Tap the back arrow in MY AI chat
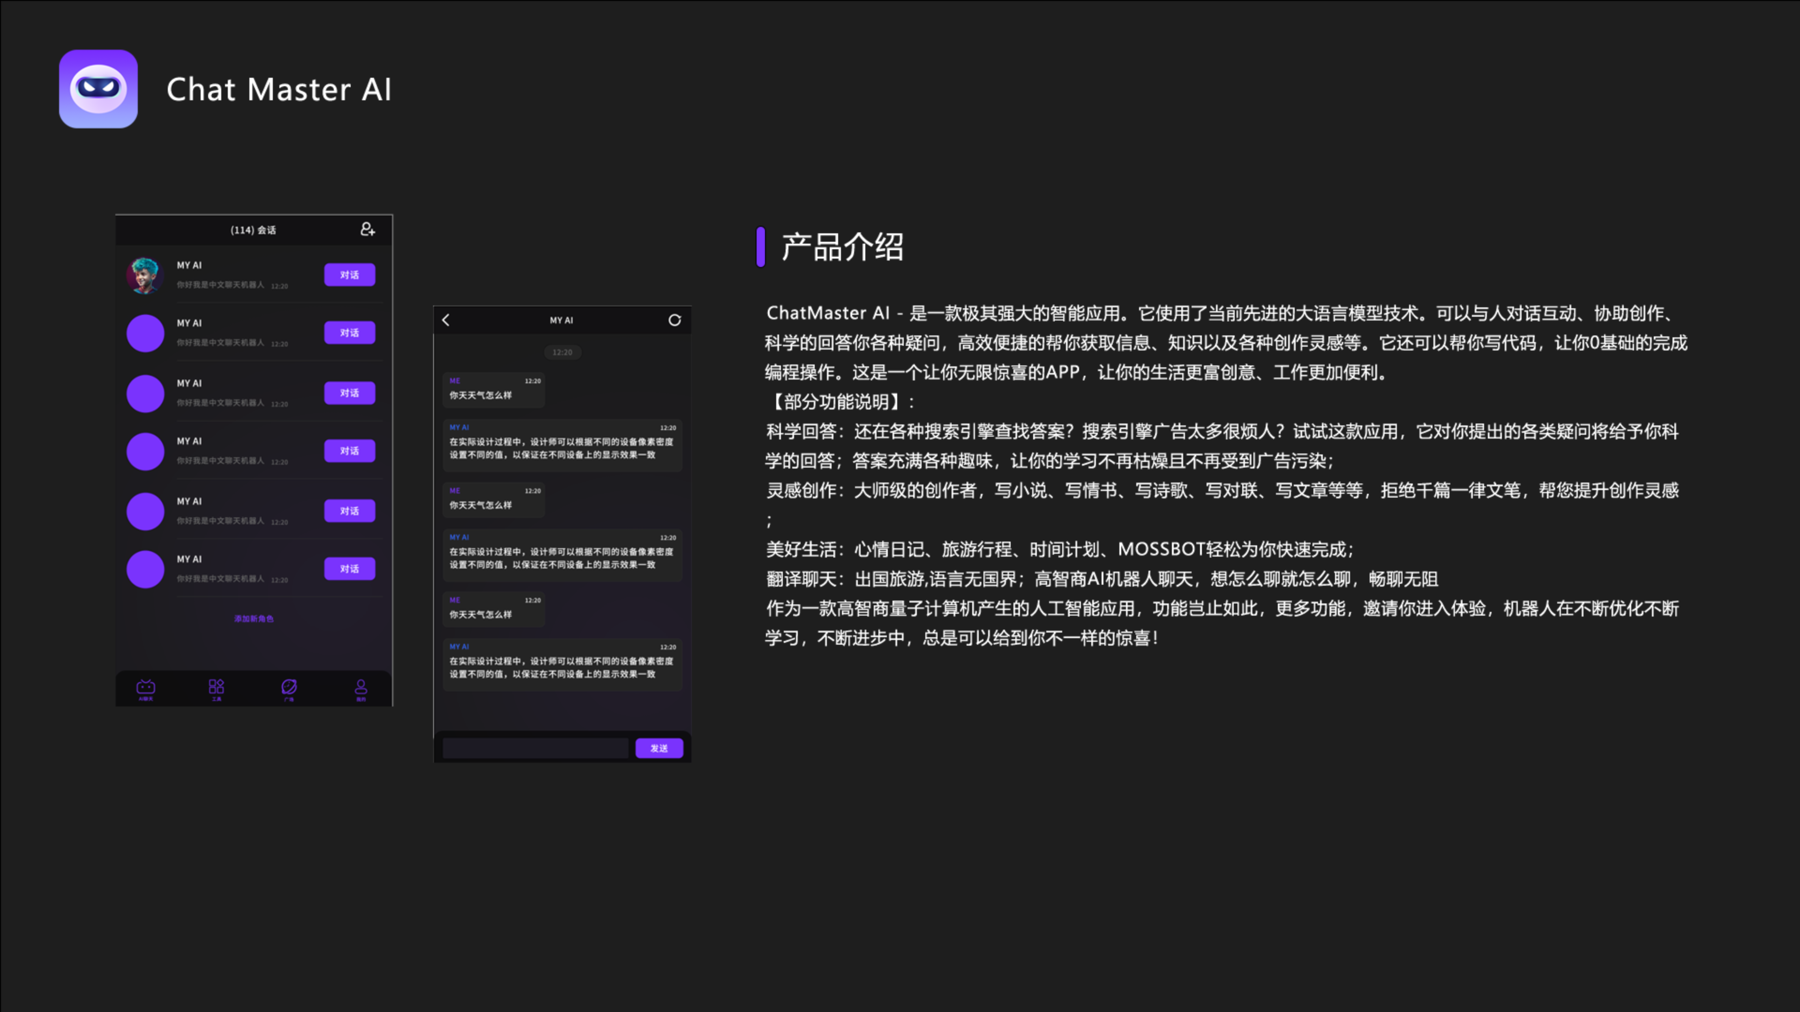The height and width of the screenshot is (1012, 1800). [446, 320]
